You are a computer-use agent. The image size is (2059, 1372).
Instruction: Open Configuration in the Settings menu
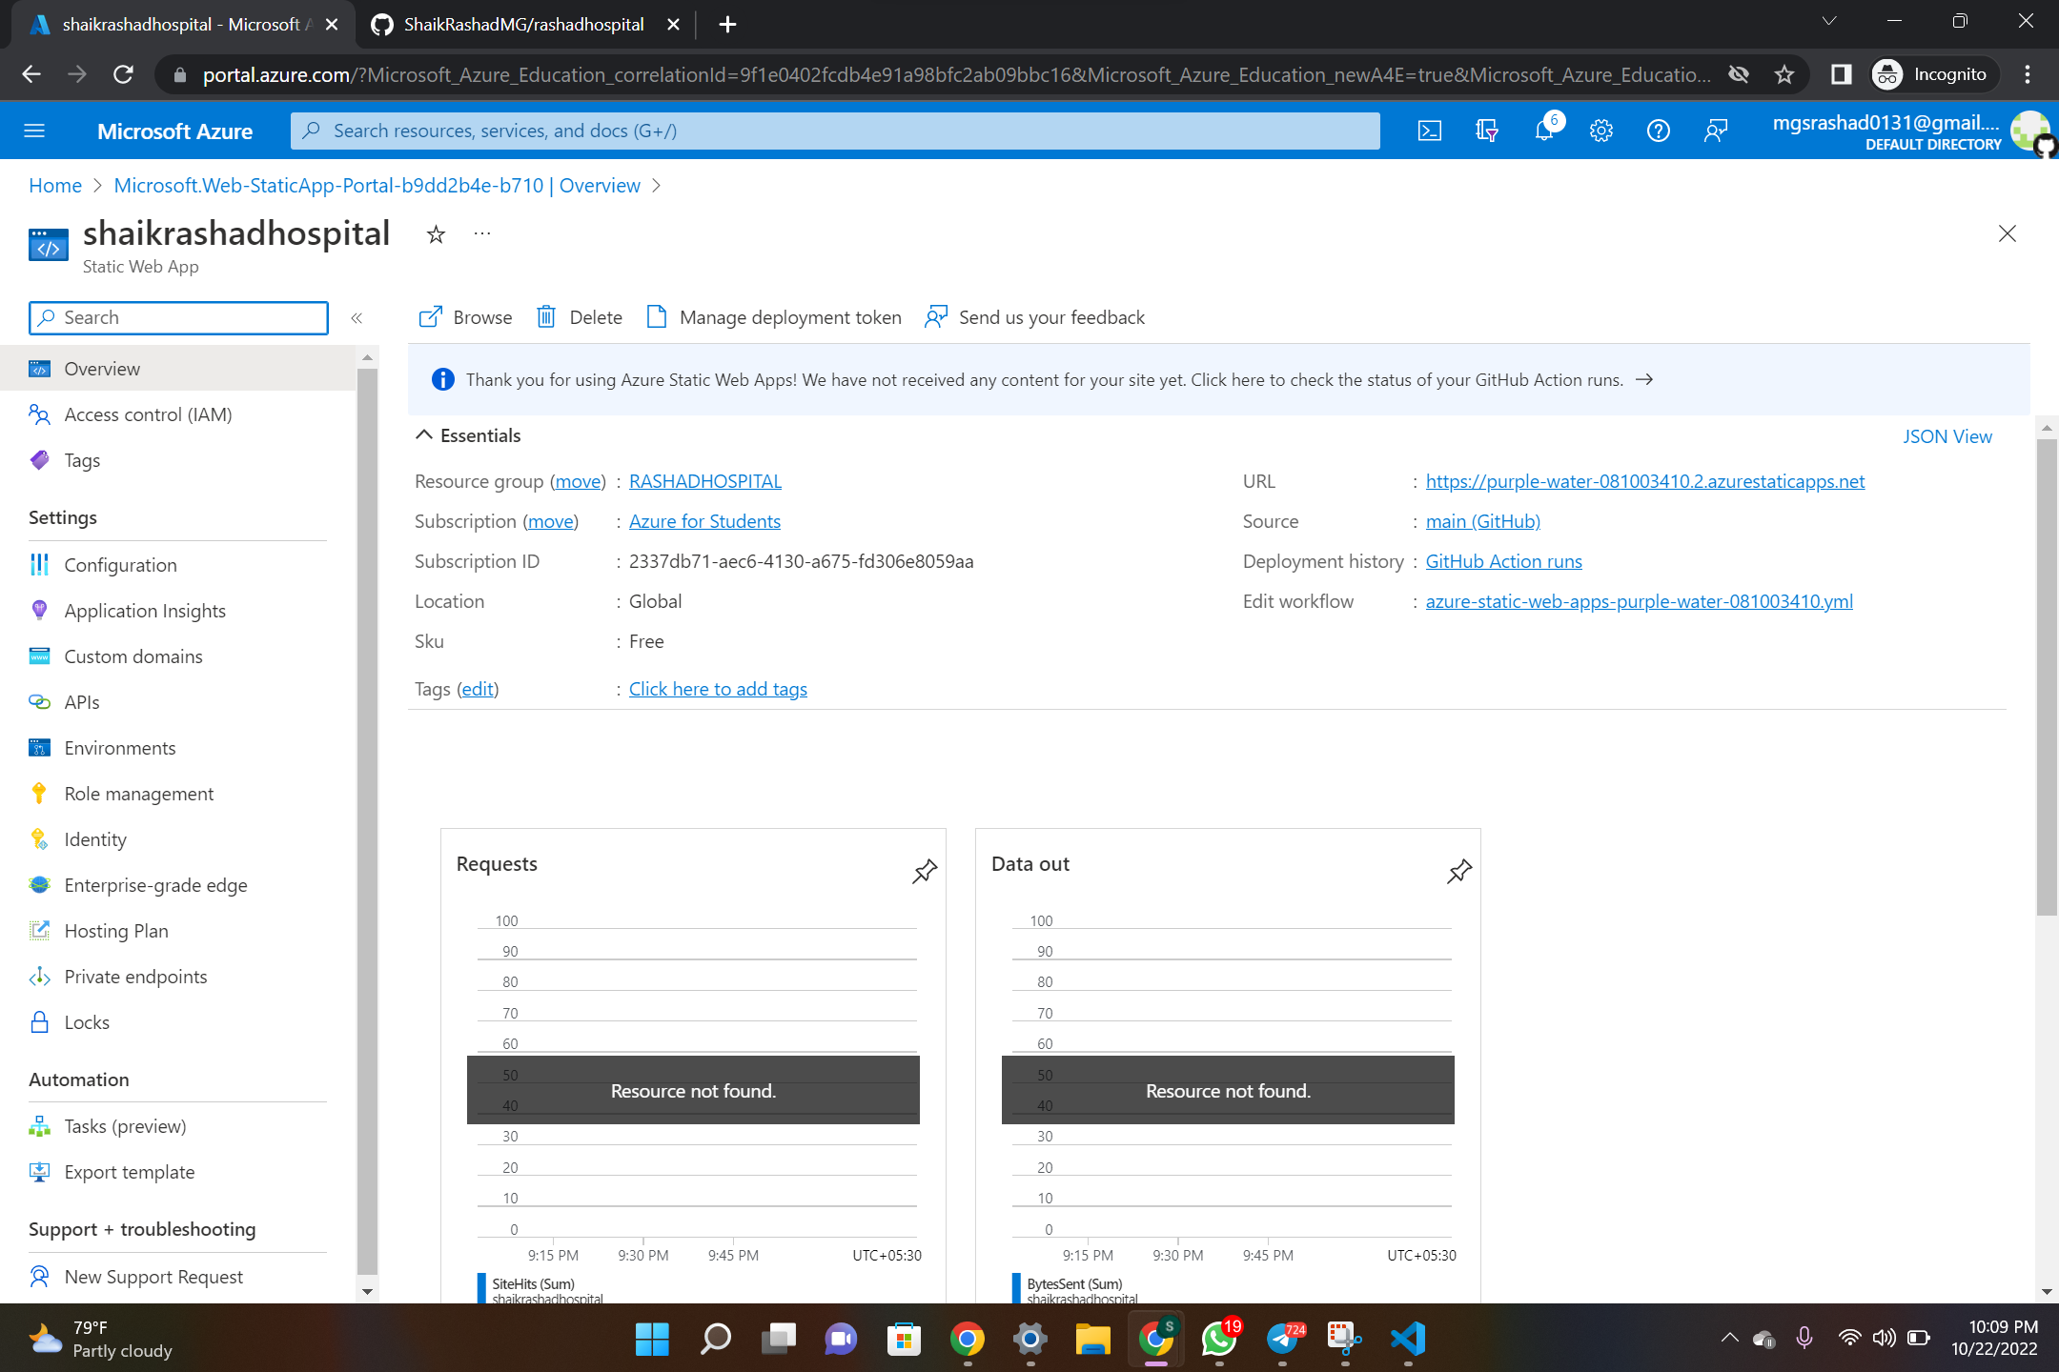click(x=120, y=565)
